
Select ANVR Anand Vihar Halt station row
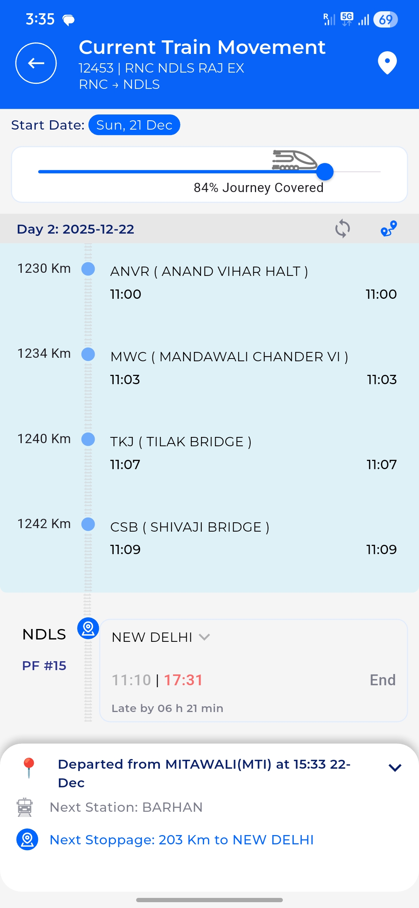pyautogui.click(x=209, y=272)
